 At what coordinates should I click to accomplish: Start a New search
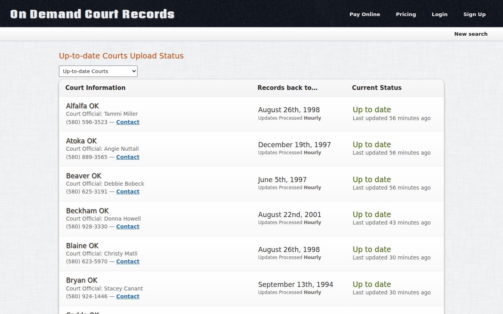pos(471,34)
